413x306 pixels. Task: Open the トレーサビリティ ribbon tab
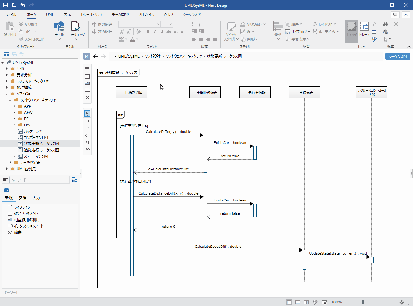click(x=91, y=15)
